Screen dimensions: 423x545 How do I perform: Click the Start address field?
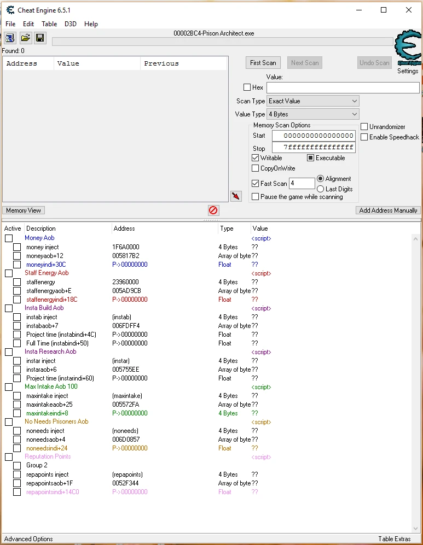coord(314,136)
